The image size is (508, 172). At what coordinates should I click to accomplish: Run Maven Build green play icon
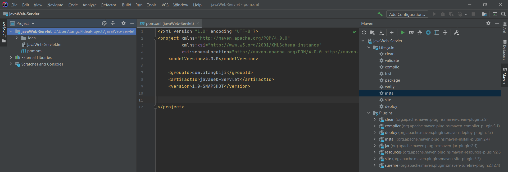coord(403,32)
